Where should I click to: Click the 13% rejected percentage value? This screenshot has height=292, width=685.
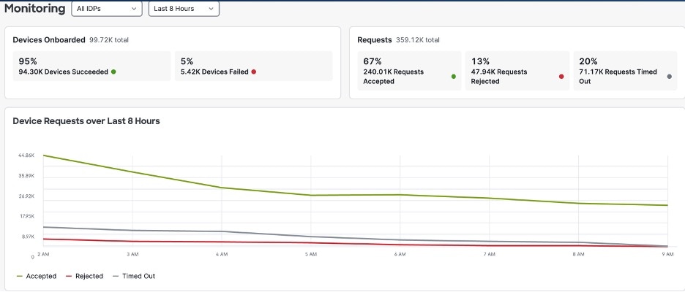pos(480,61)
